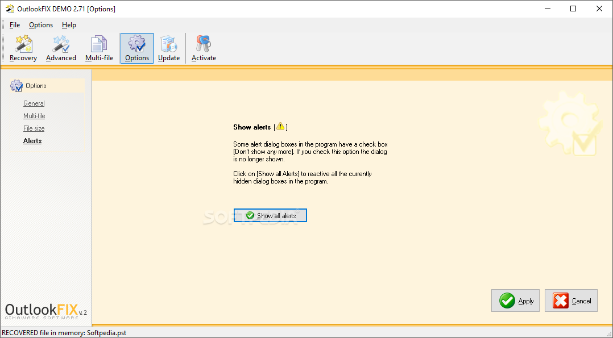Minimize the OutlookFIX window
The image size is (613, 338).
tap(548, 9)
